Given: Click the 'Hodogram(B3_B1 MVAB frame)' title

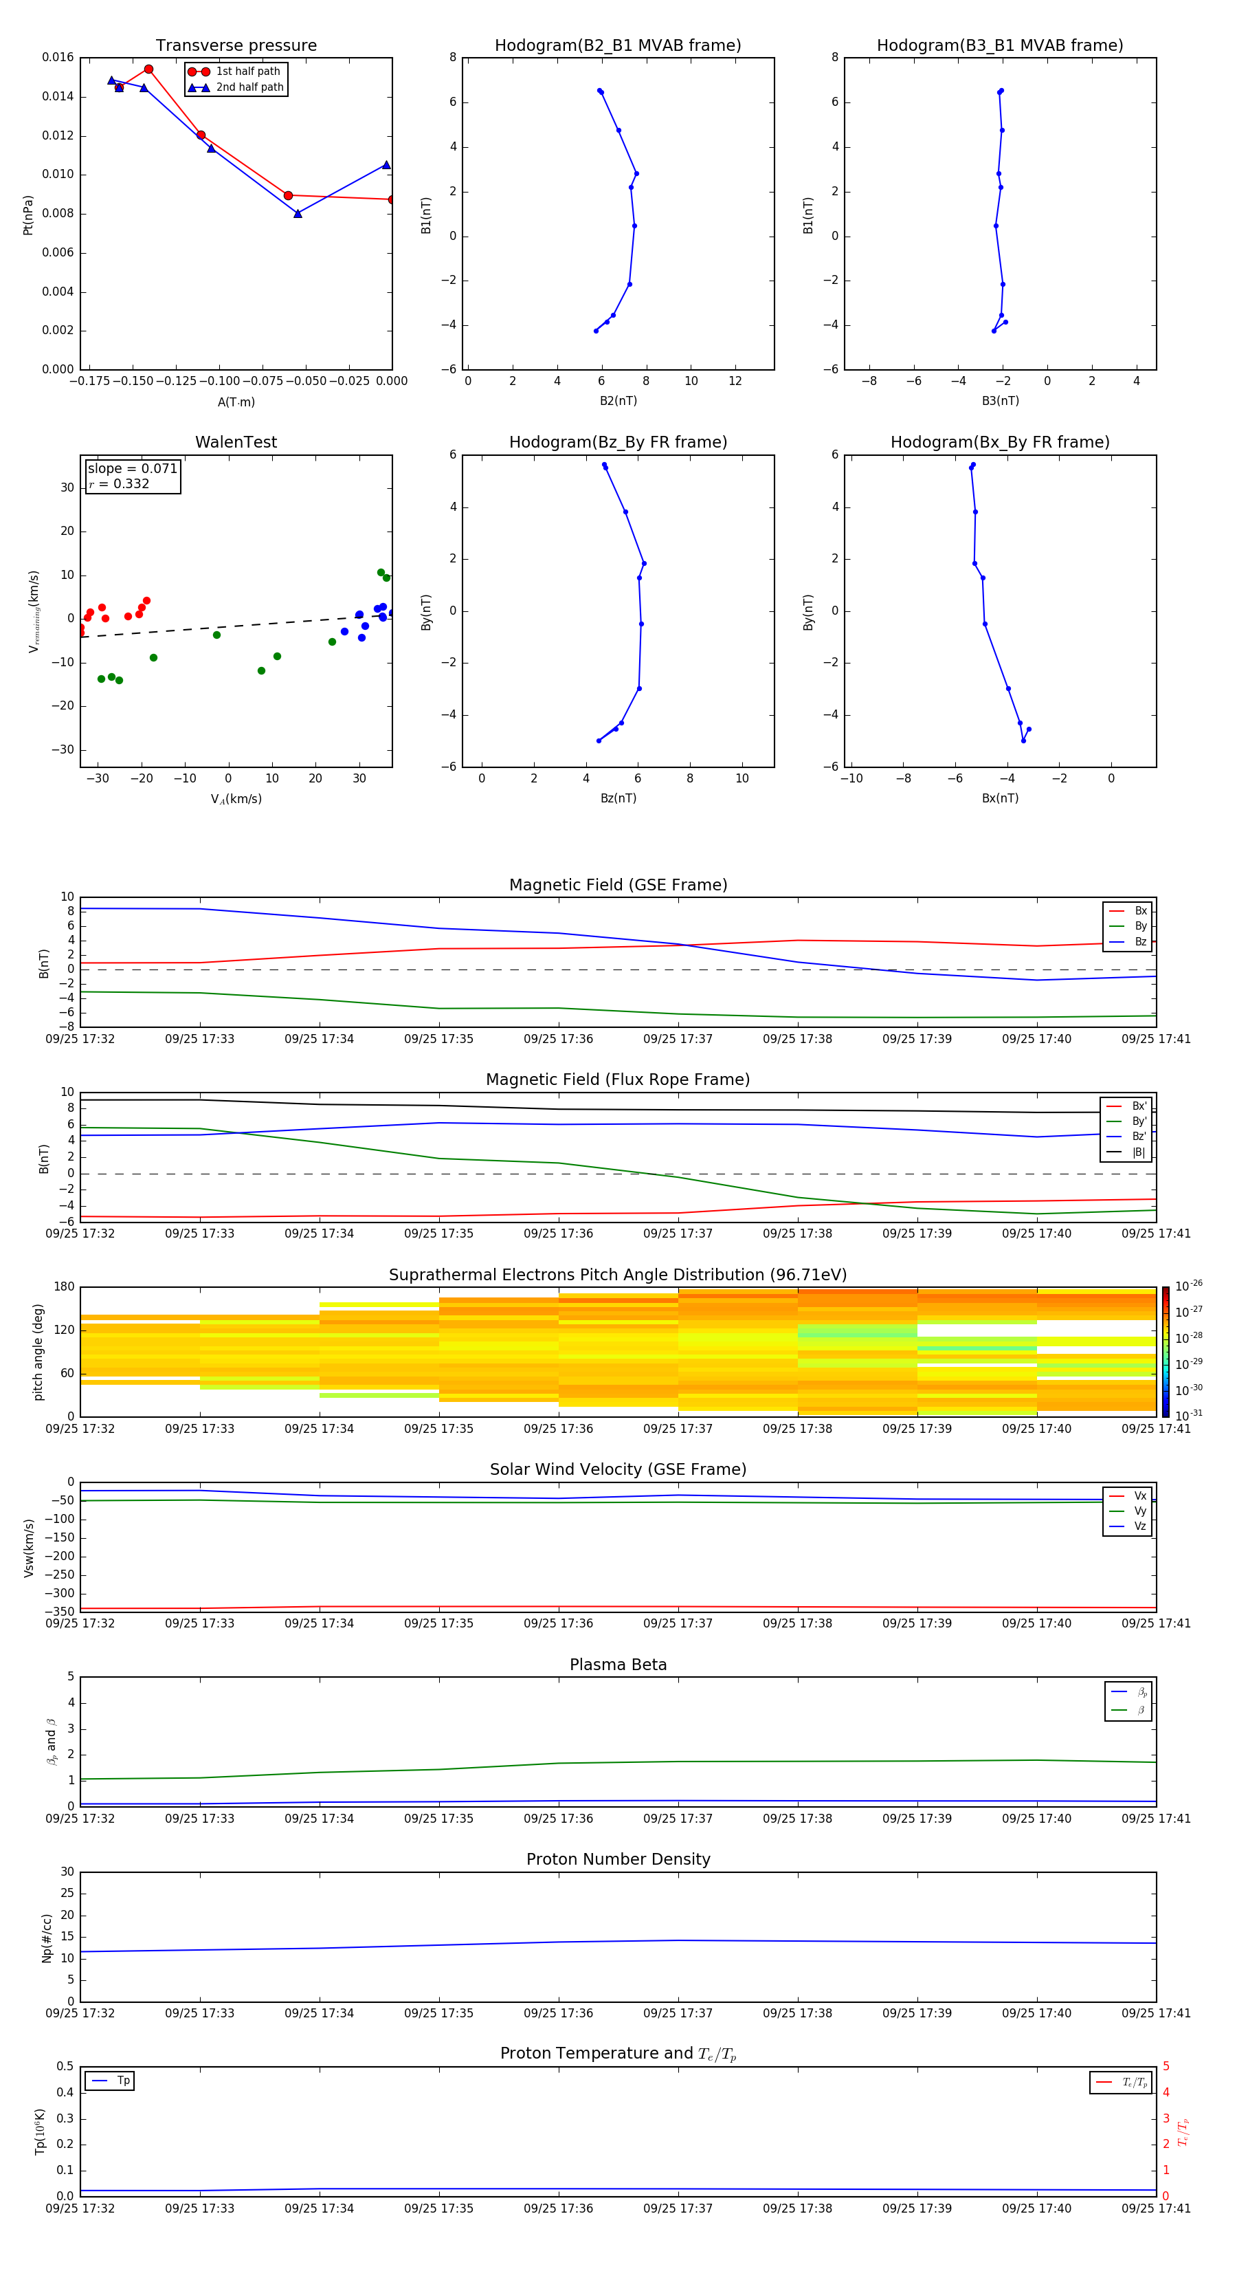Looking at the screenshot, I should [1000, 46].
